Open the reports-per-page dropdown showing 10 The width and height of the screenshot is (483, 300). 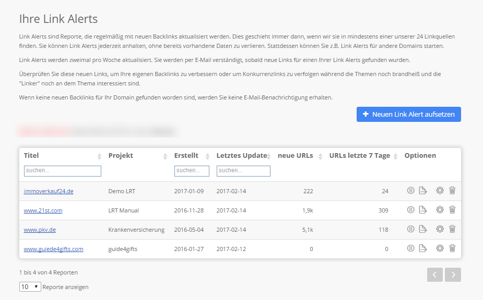coord(30,287)
